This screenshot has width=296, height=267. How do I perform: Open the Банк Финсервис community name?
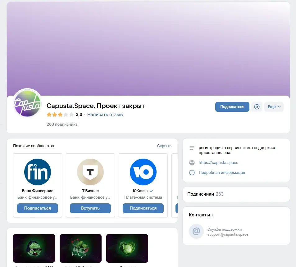[x=38, y=191]
